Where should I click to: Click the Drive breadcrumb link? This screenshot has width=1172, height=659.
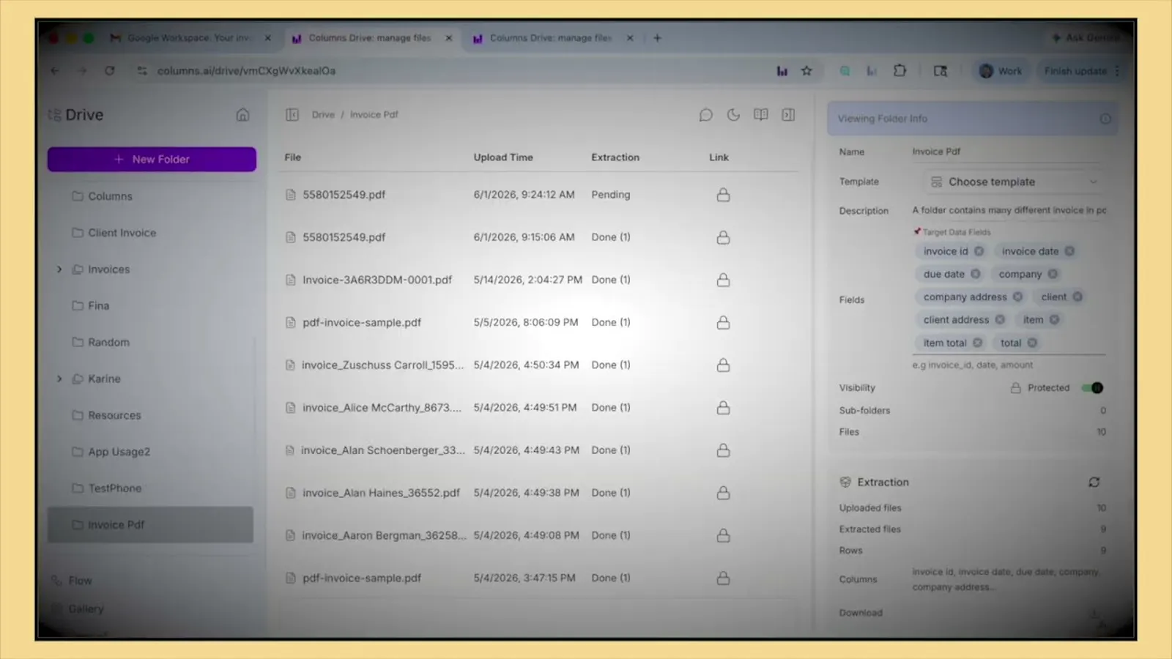(323, 115)
